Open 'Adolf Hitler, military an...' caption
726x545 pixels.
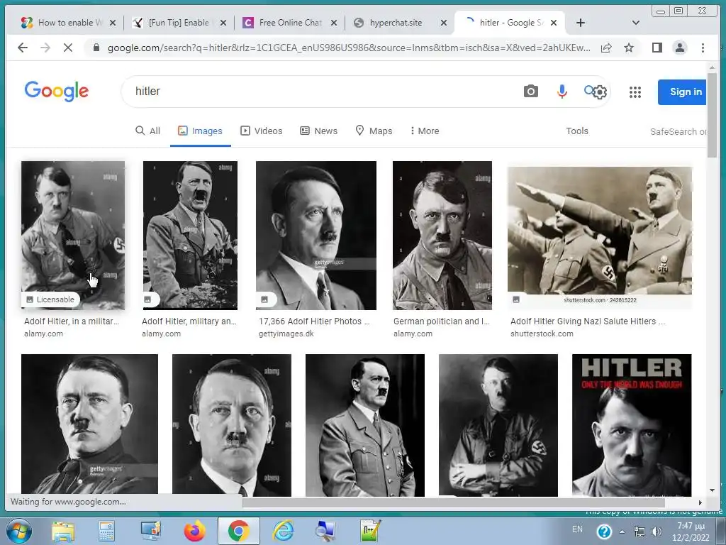click(x=189, y=321)
